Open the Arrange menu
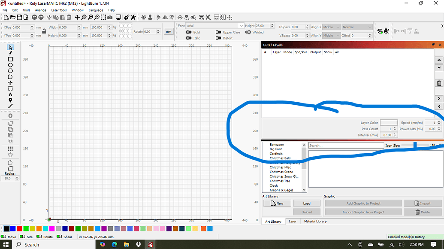The width and height of the screenshot is (444, 249). pyautogui.click(x=40, y=10)
